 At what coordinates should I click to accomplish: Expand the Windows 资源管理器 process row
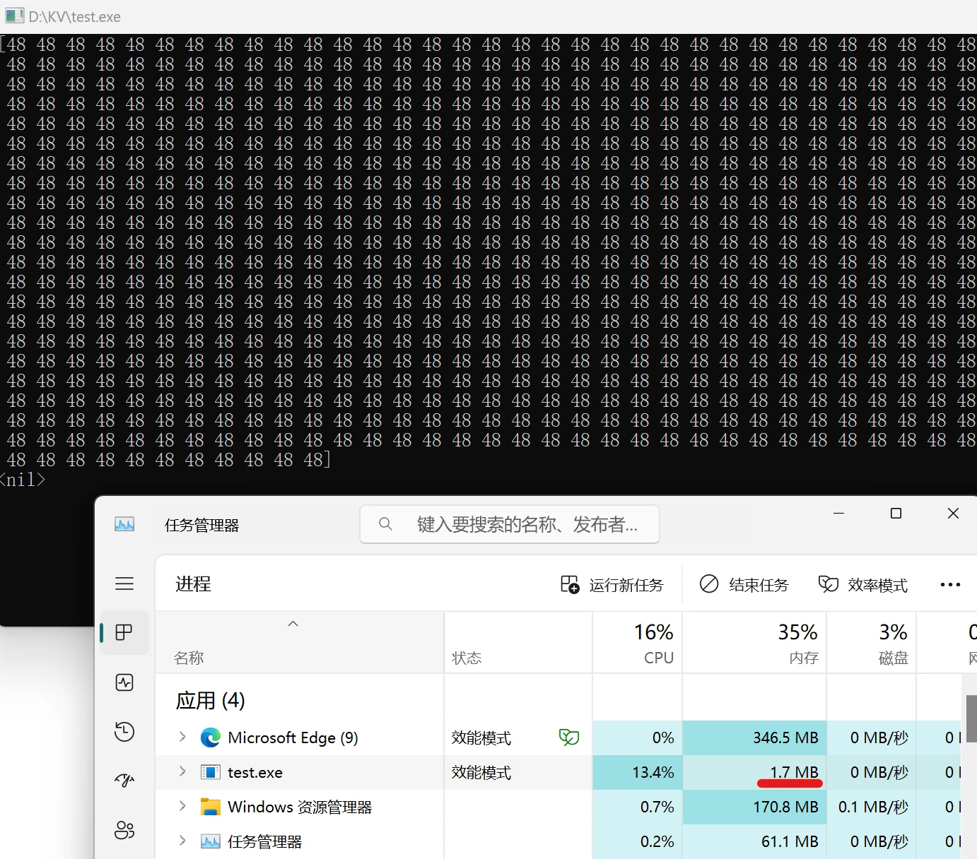pyautogui.click(x=182, y=806)
